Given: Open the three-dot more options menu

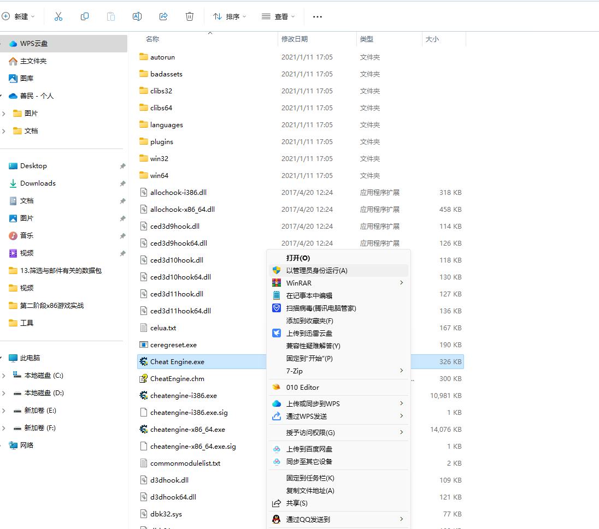Looking at the screenshot, I should click(317, 17).
